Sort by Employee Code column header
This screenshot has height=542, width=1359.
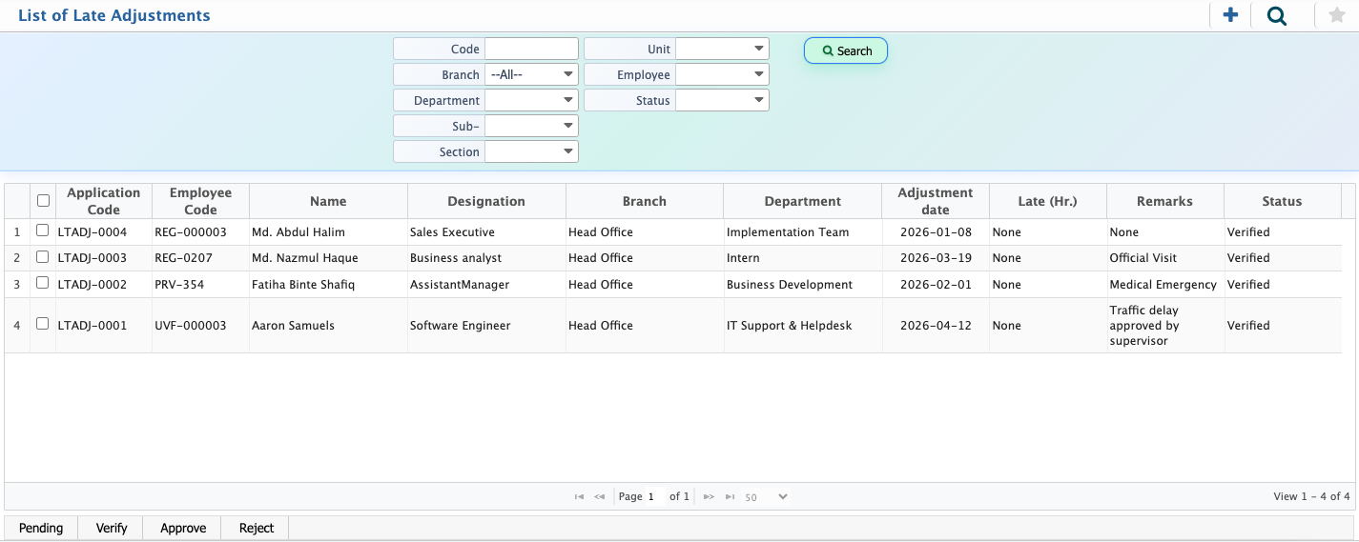point(200,201)
